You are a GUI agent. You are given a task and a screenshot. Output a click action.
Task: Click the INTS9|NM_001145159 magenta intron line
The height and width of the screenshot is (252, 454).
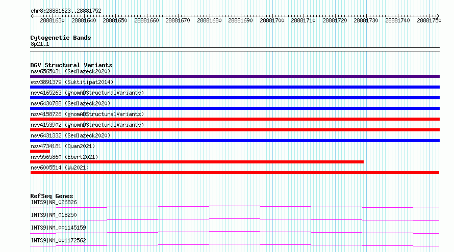pyautogui.click(x=235, y=232)
